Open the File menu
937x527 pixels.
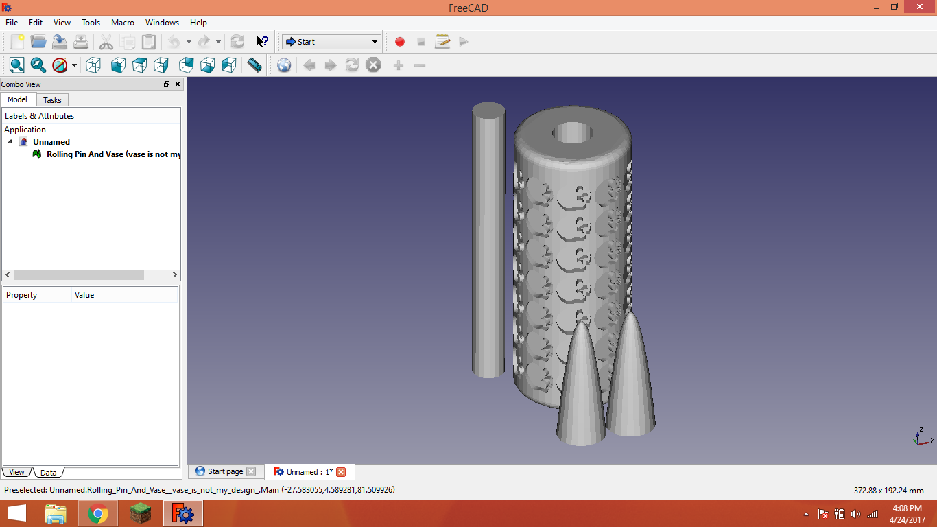[12, 23]
